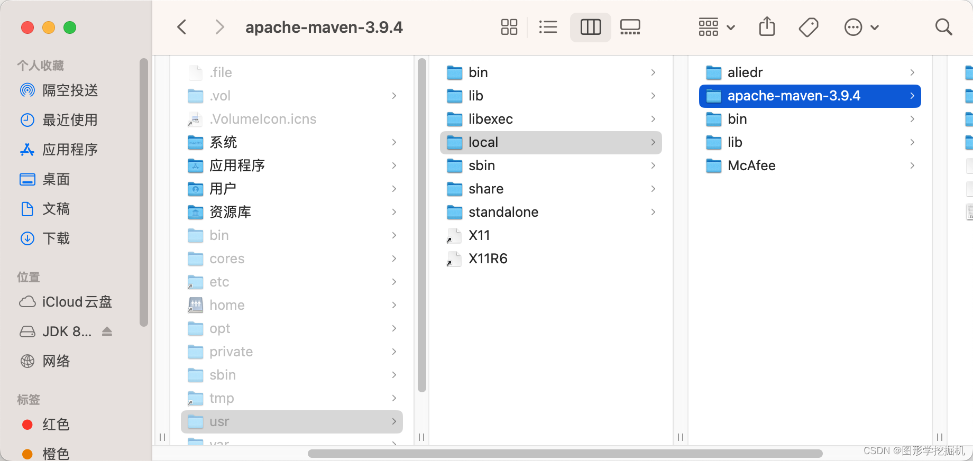Click the sbin folder icon under usr
Screen dimensions: 973x461
tap(455, 165)
